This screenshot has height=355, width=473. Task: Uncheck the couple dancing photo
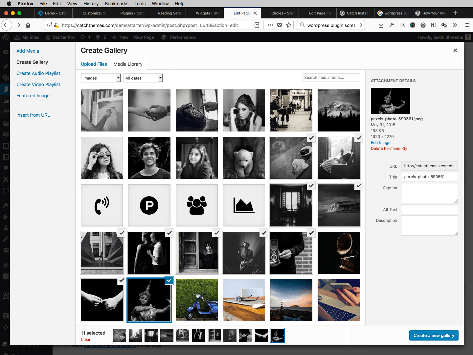tap(169, 233)
